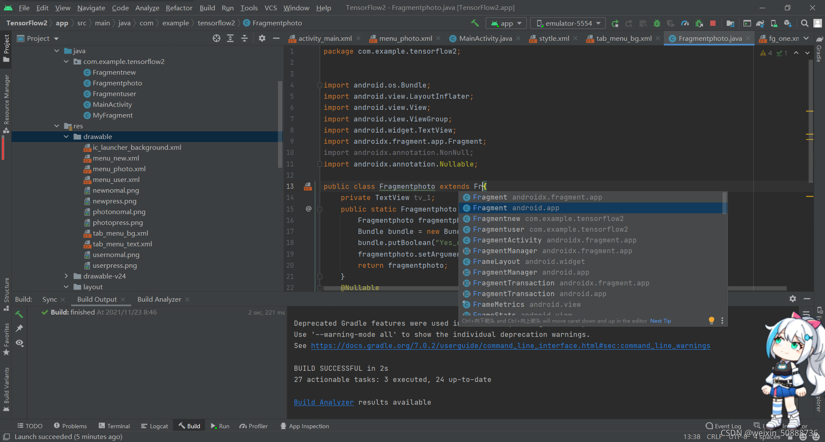The width and height of the screenshot is (825, 442).
Task: Open the SDK Manager icon
Action: point(788,23)
